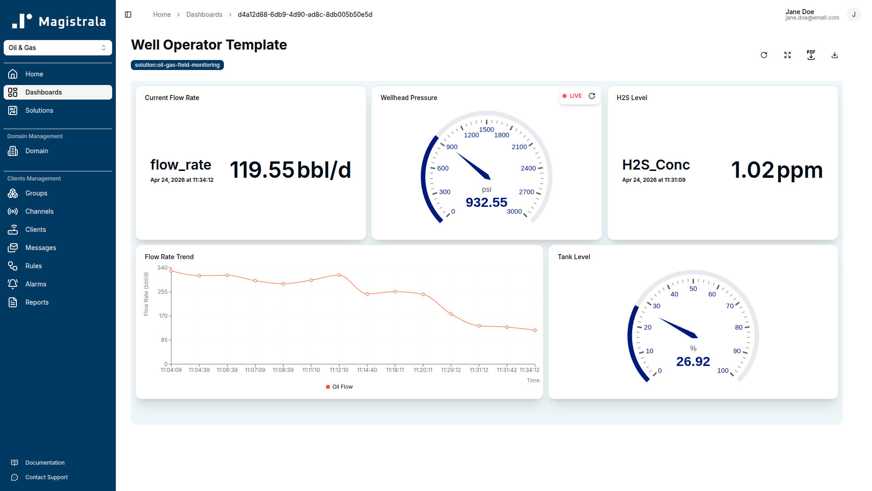Open the Alarms panel
The height and width of the screenshot is (491, 872).
pyautogui.click(x=36, y=284)
